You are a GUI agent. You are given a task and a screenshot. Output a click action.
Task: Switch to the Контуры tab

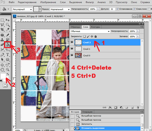96,27
